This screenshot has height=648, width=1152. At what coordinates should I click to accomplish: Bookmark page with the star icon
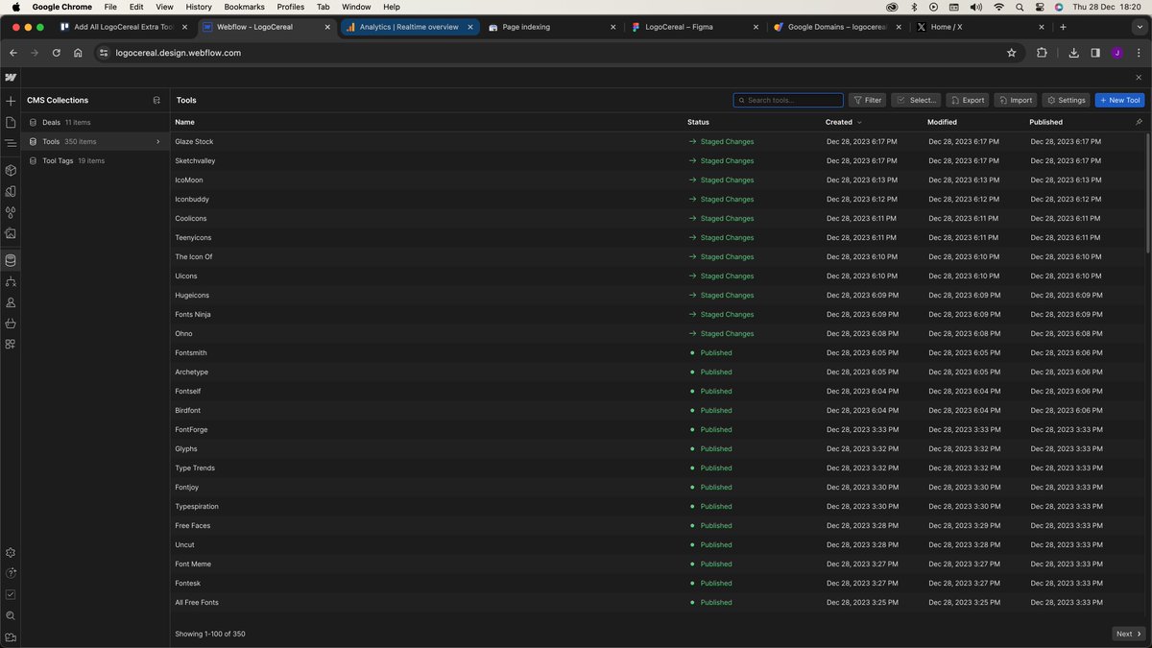[x=1011, y=53]
